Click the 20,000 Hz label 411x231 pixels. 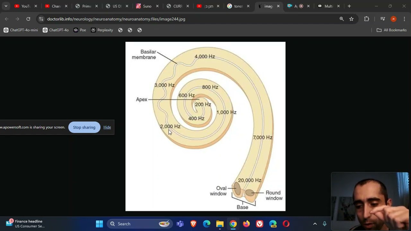point(249,180)
